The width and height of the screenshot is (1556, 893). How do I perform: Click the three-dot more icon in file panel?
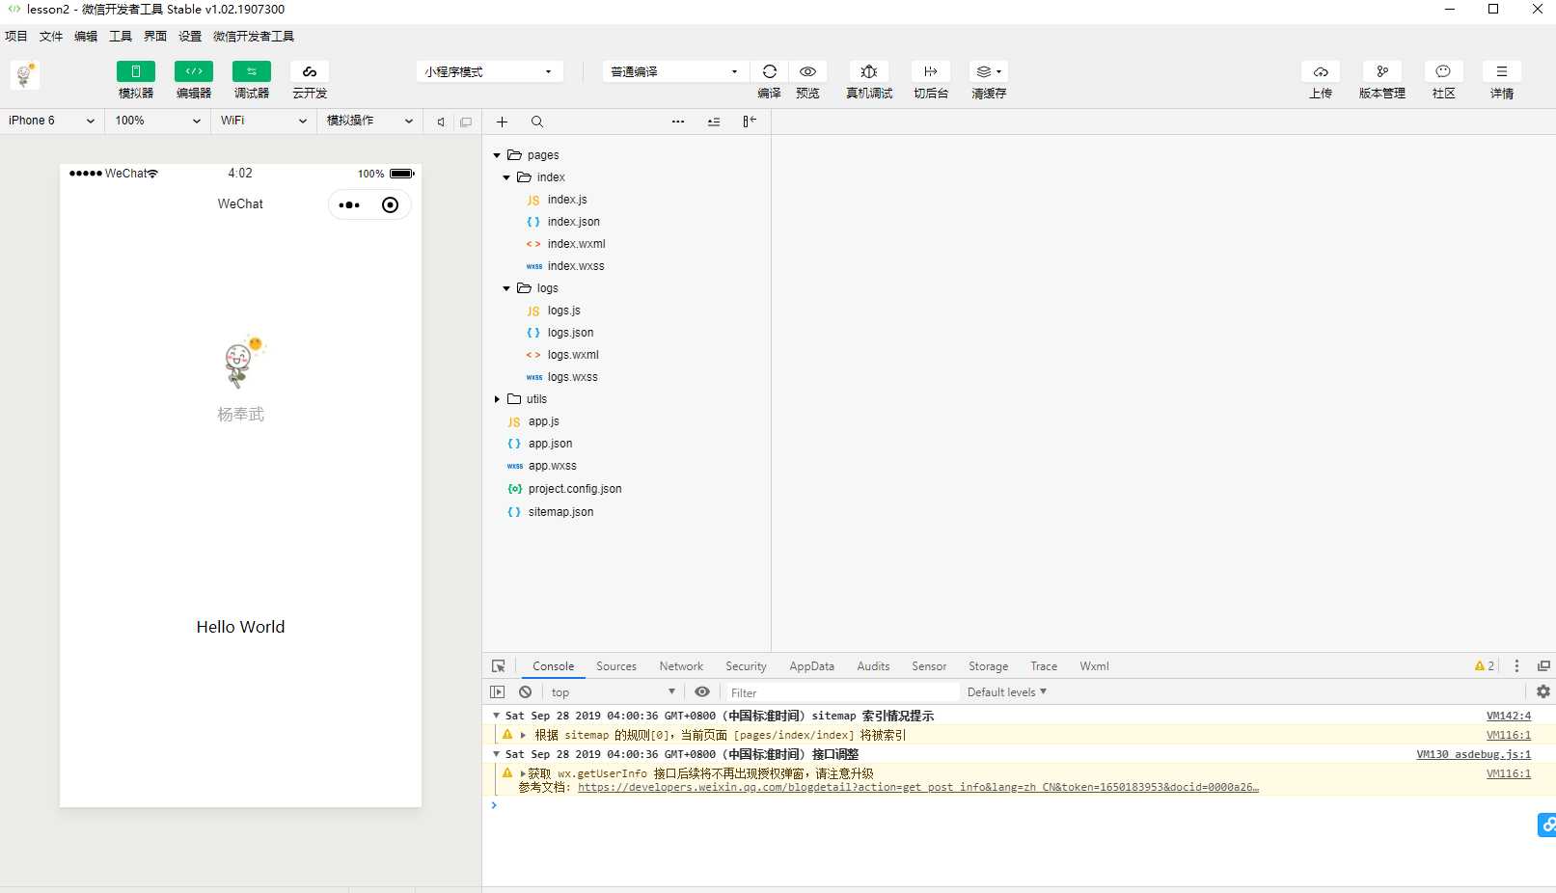tap(678, 122)
